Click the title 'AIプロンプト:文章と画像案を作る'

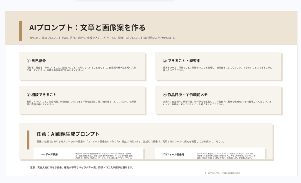pos(87,28)
